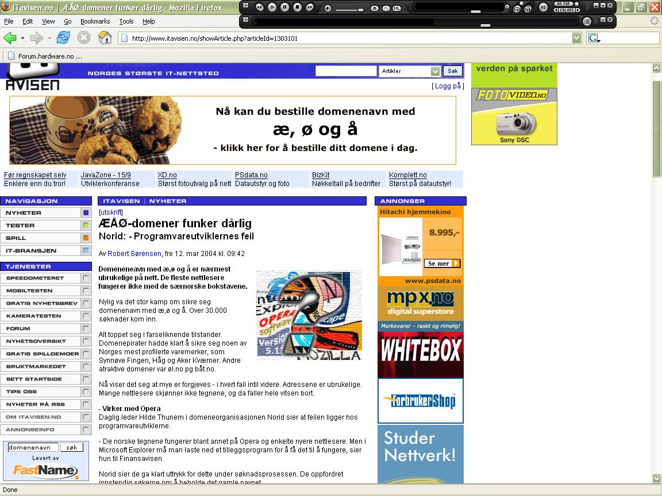This screenshot has height=496, width=662.
Task: Click the eject button in media player
Action: [x=375, y=9]
